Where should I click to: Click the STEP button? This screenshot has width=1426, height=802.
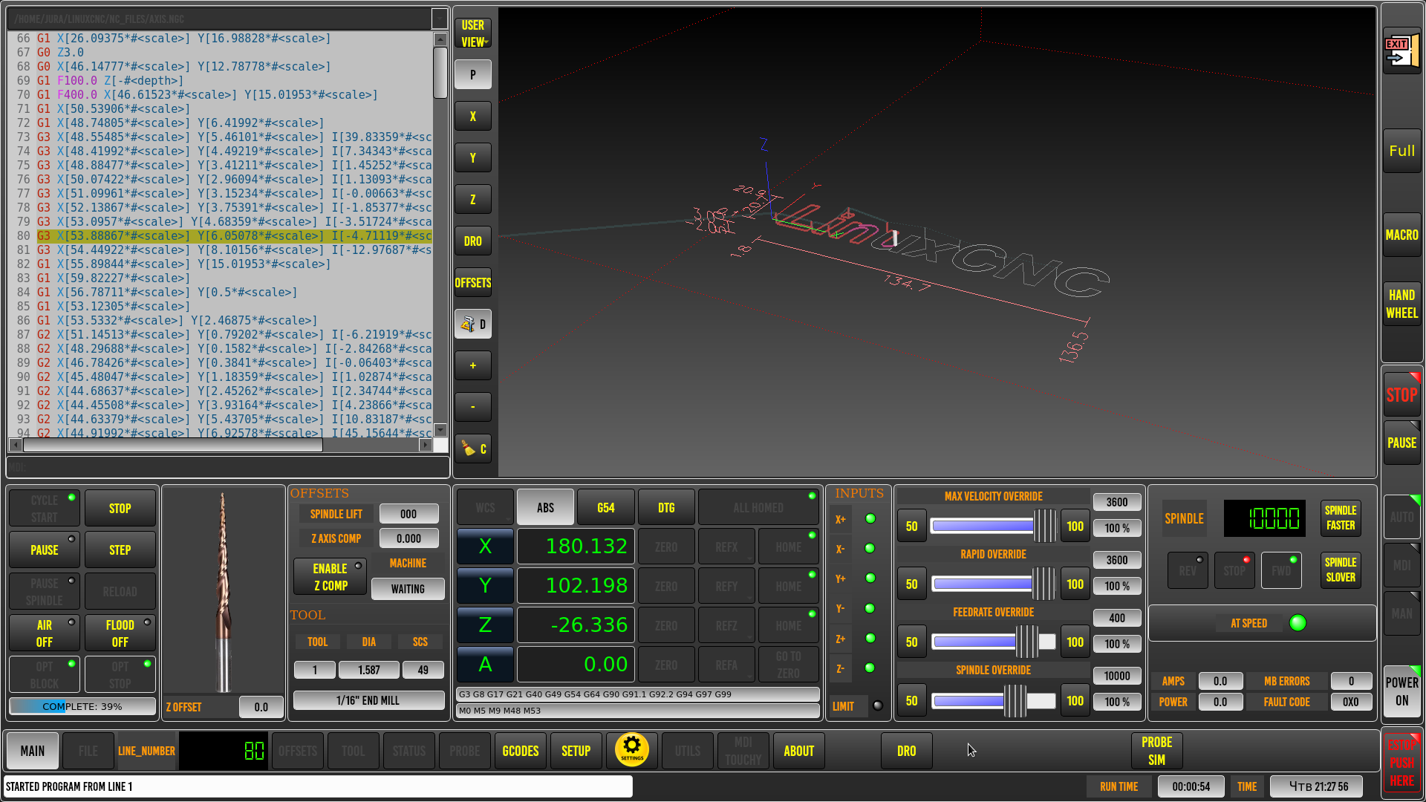pyautogui.click(x=120, y=550)
